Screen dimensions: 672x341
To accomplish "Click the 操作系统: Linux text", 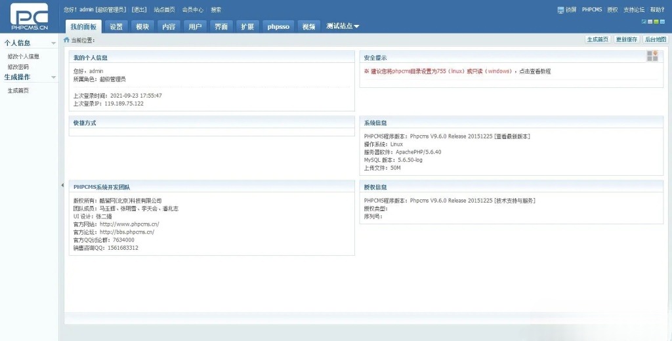I will pos(383,144).
